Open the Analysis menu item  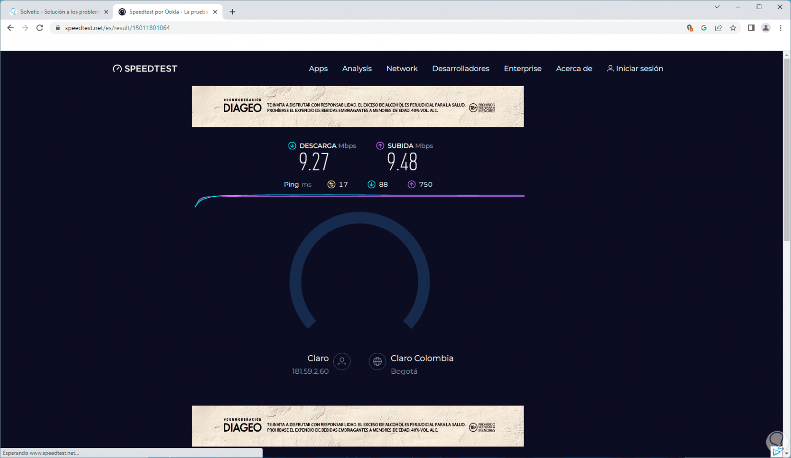(357, 68)
